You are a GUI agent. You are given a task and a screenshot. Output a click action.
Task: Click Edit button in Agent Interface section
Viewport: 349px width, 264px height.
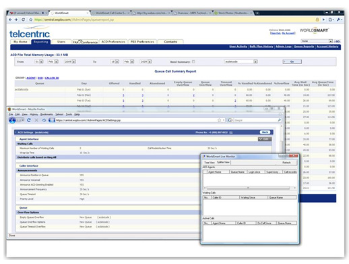265,139
